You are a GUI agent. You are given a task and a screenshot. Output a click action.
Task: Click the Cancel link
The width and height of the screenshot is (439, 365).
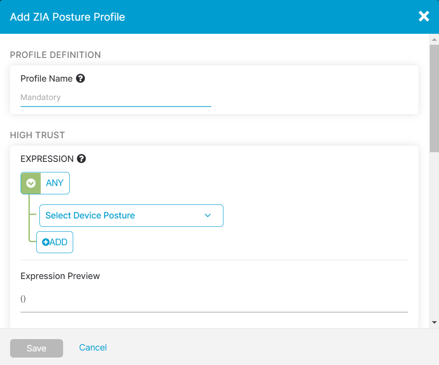[93, 347]
